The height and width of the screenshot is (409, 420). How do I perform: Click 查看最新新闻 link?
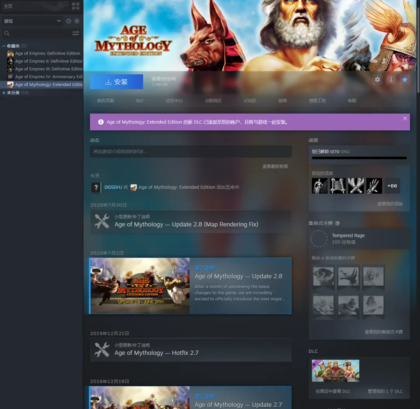[275, 166]
